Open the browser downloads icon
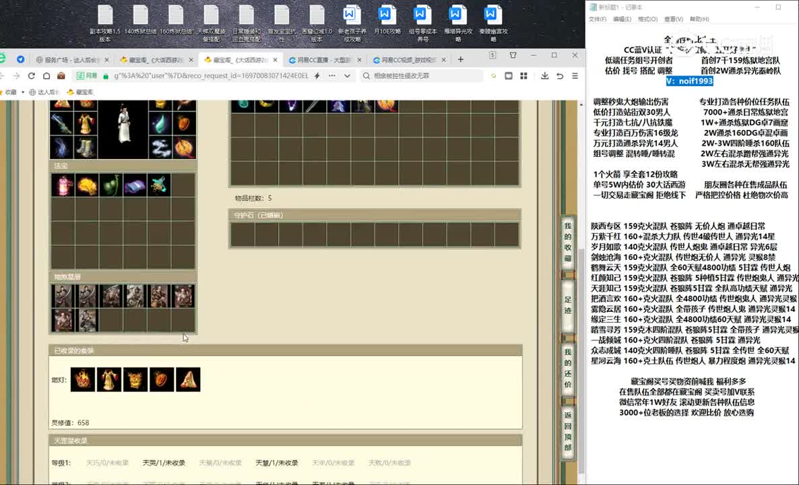799x485 pixels. (545, 76)
